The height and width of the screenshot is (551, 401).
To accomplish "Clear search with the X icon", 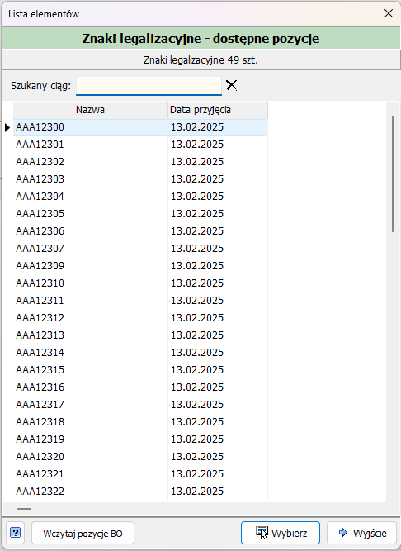I will pyautogui.click(x=231, y=85).
